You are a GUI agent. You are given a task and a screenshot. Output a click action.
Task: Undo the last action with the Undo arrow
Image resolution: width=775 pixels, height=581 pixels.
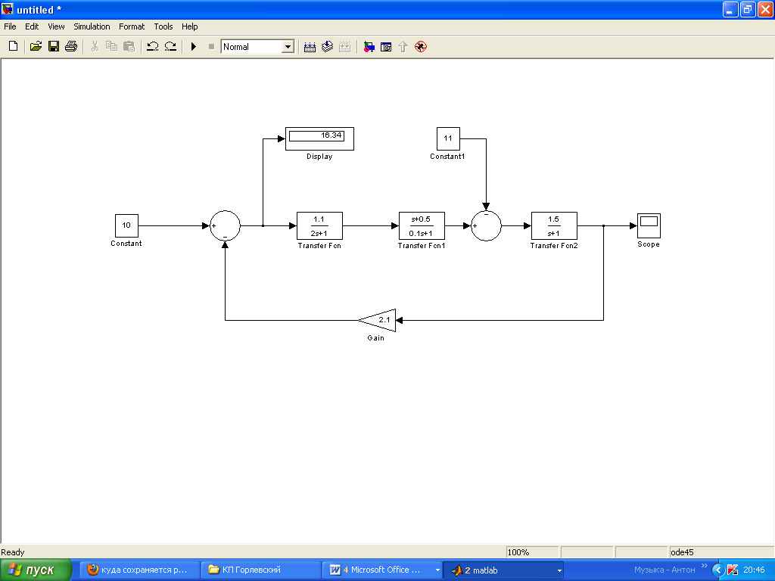pyautogui.click(x=153, y=46)
